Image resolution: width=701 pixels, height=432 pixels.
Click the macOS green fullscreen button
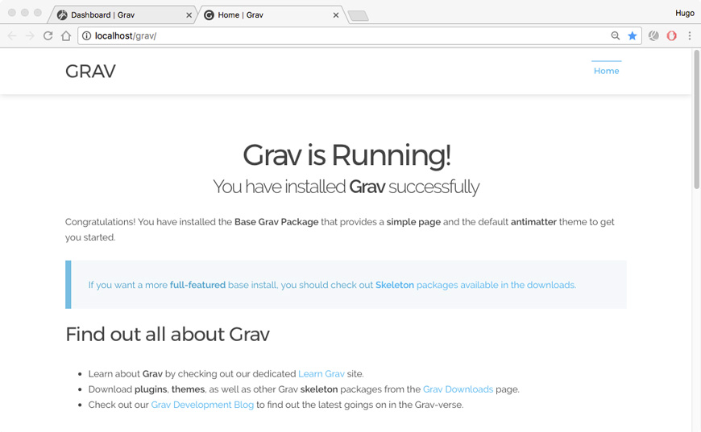click(38, 13)
